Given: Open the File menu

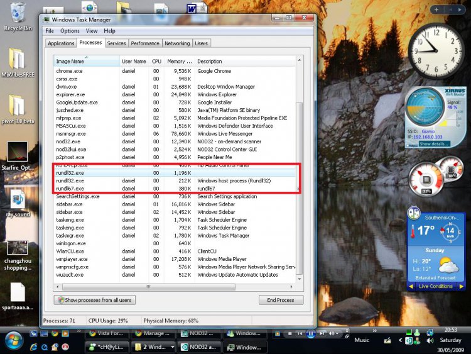Looking at the screenshot, I should 50,31.
